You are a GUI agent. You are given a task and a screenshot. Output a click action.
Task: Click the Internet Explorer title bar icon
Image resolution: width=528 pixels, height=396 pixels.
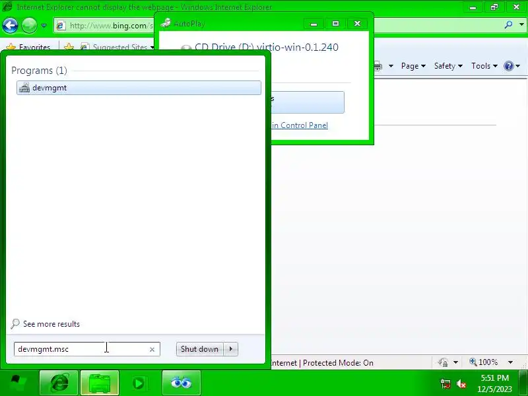pyautogui.click(x=7, y=7)
